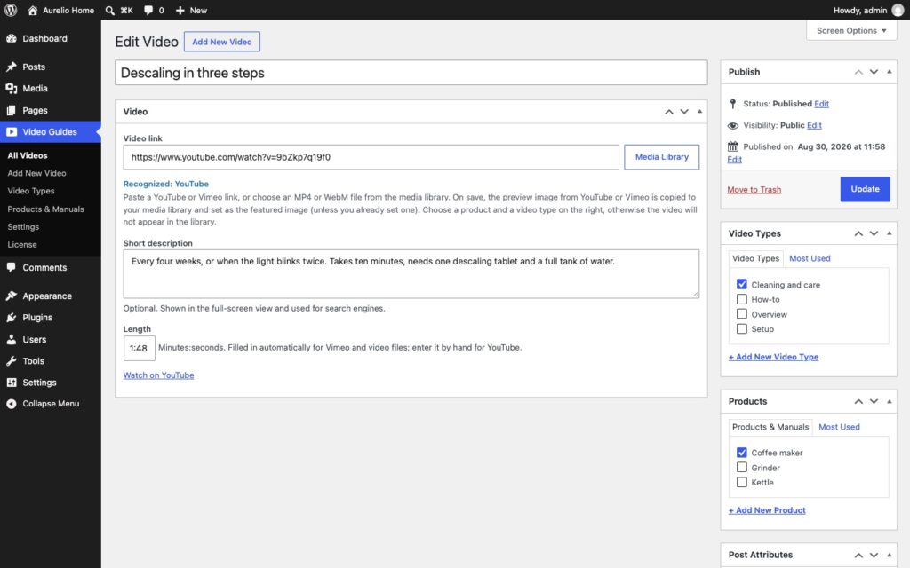Screen dimensions: 910x568
Task: Move the Products panel down
Action: (x=874, y=402)
